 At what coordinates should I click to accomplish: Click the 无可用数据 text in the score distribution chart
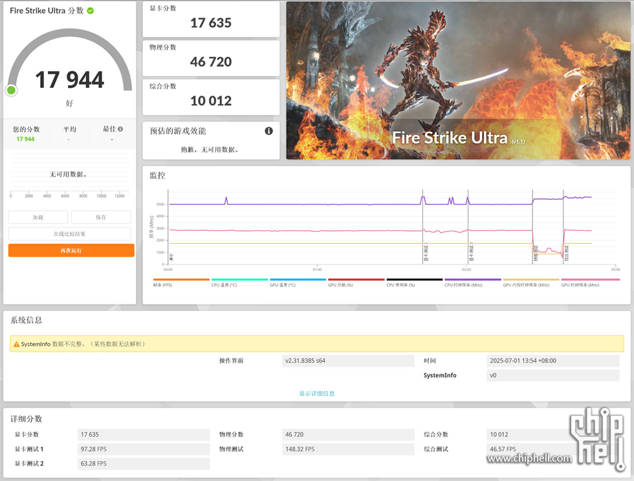(68, 174)
